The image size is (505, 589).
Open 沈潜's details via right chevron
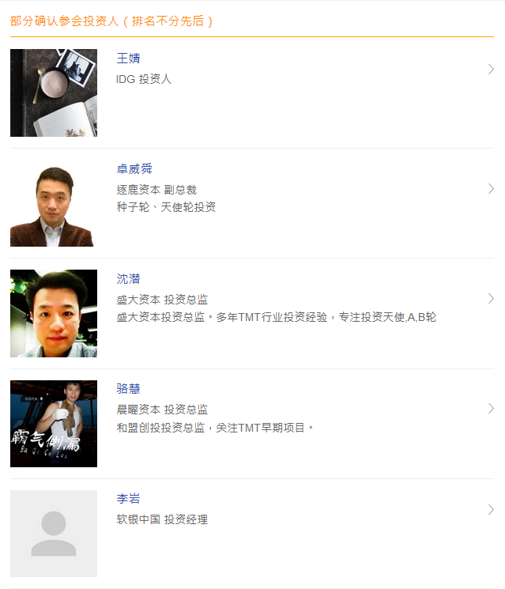tap(491, 299)
